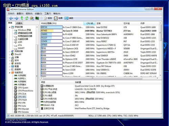Open the 结果 results toolbar button
The width and height of the screenshot is (169, 126).
click(x=58, y=18)
